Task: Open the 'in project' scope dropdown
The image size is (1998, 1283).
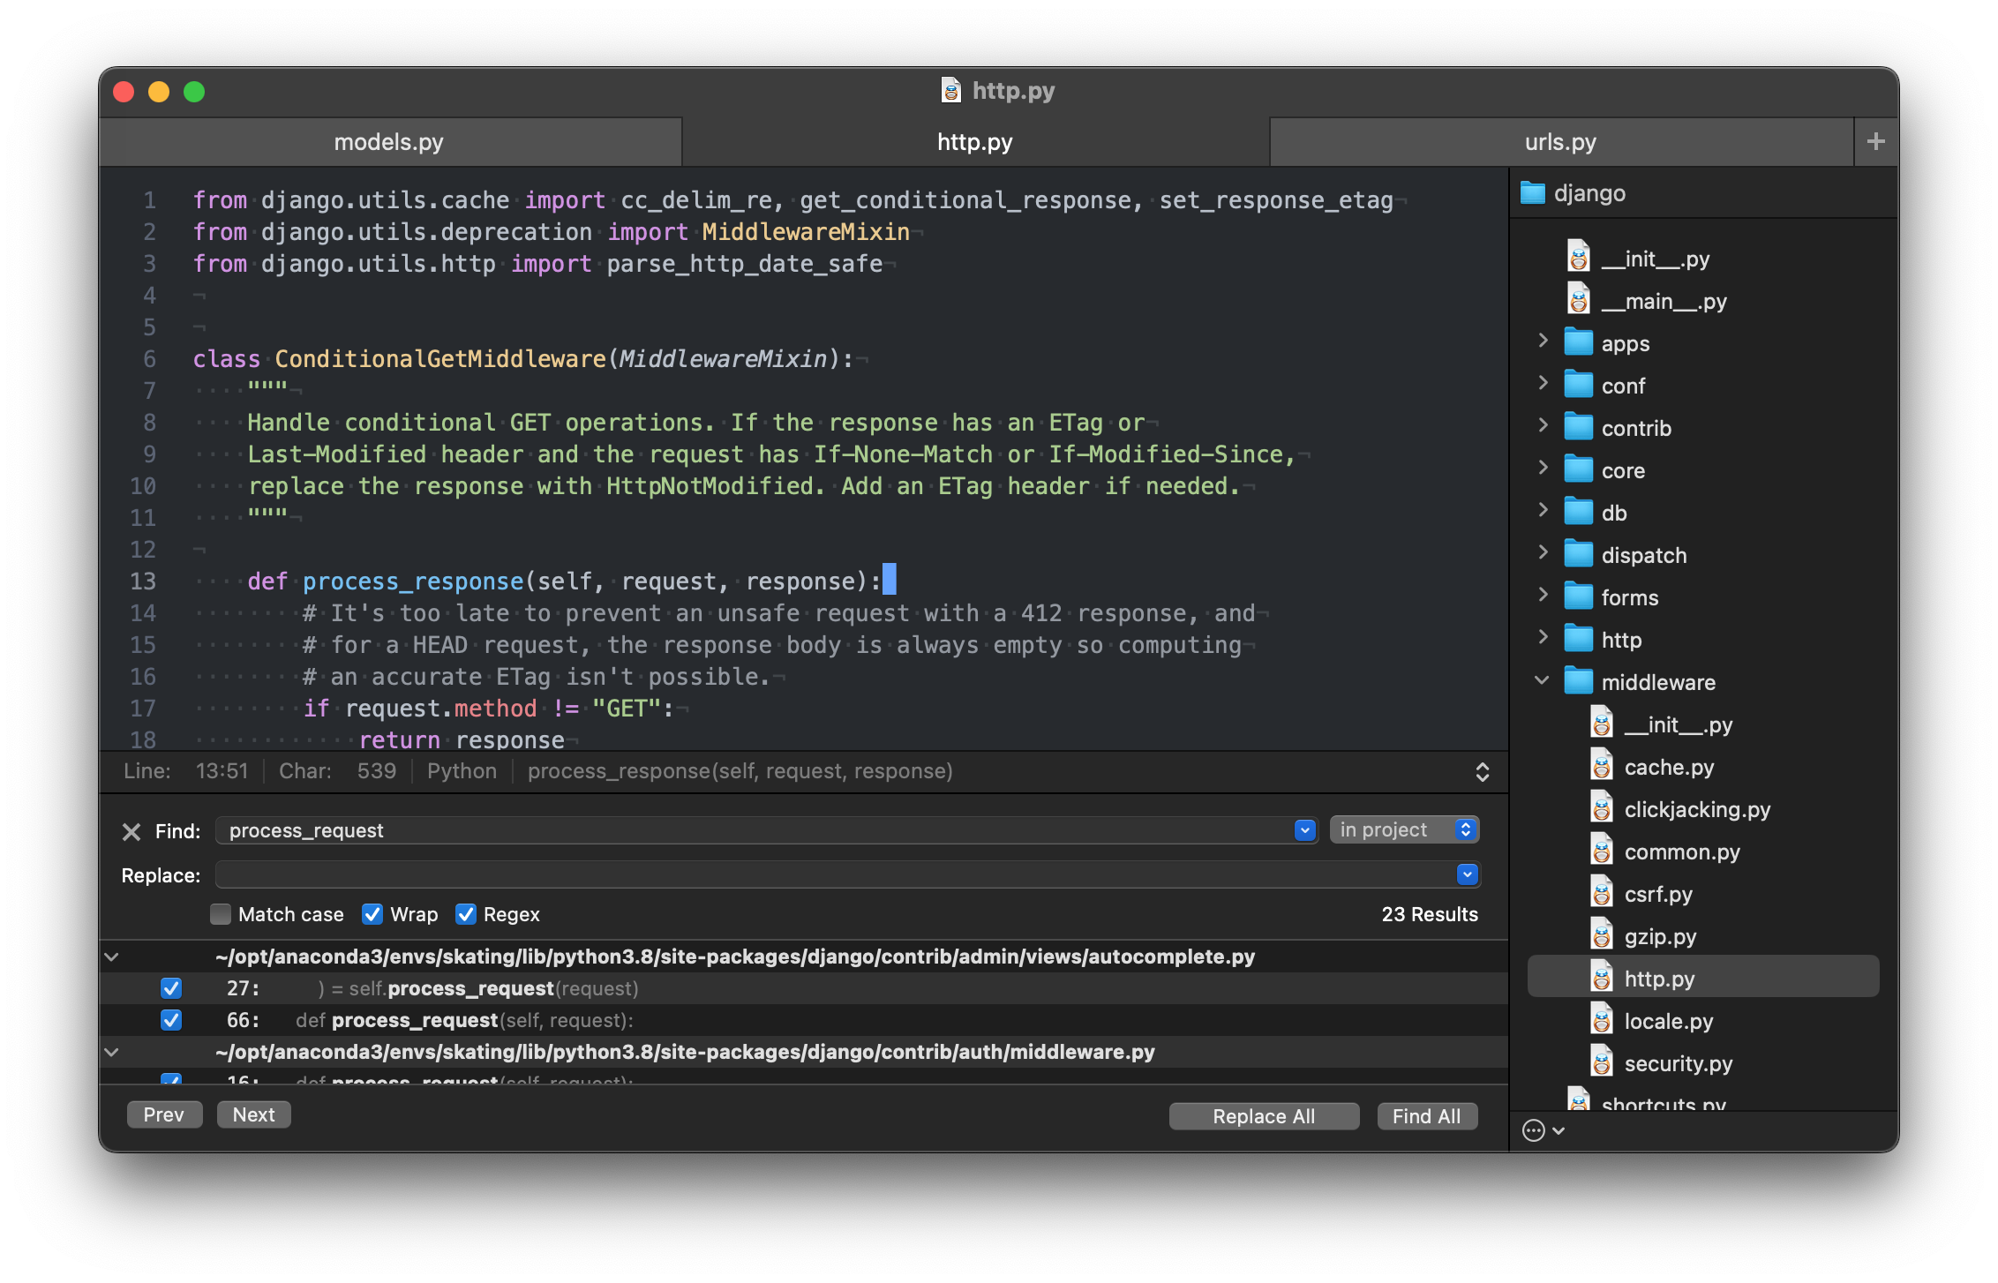Action: pos(1404,829)
